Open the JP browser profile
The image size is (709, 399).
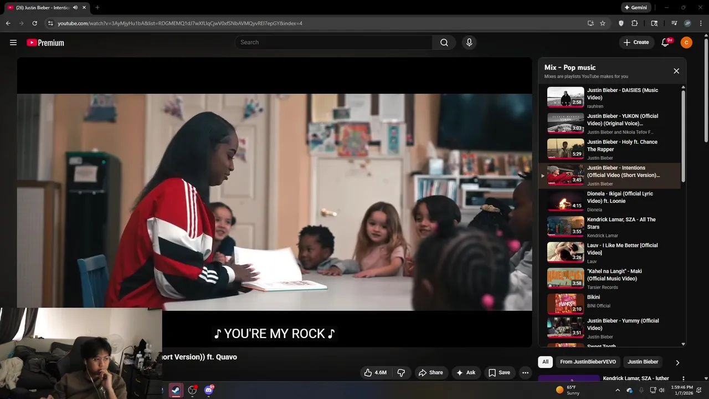pyautogui.click(x=687, y=23)
